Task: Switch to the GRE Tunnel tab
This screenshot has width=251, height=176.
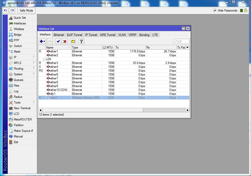Action: tap(108, 35)
